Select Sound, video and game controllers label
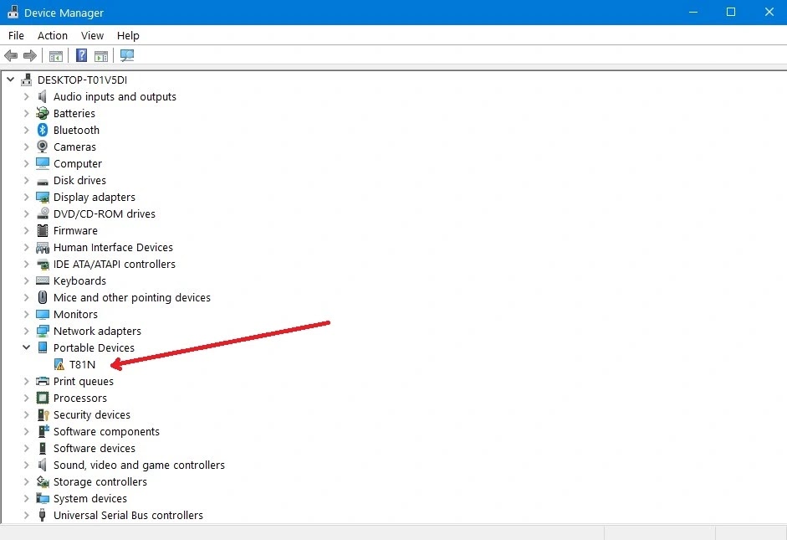The image size is (787, 540). (x=139, y=465)
